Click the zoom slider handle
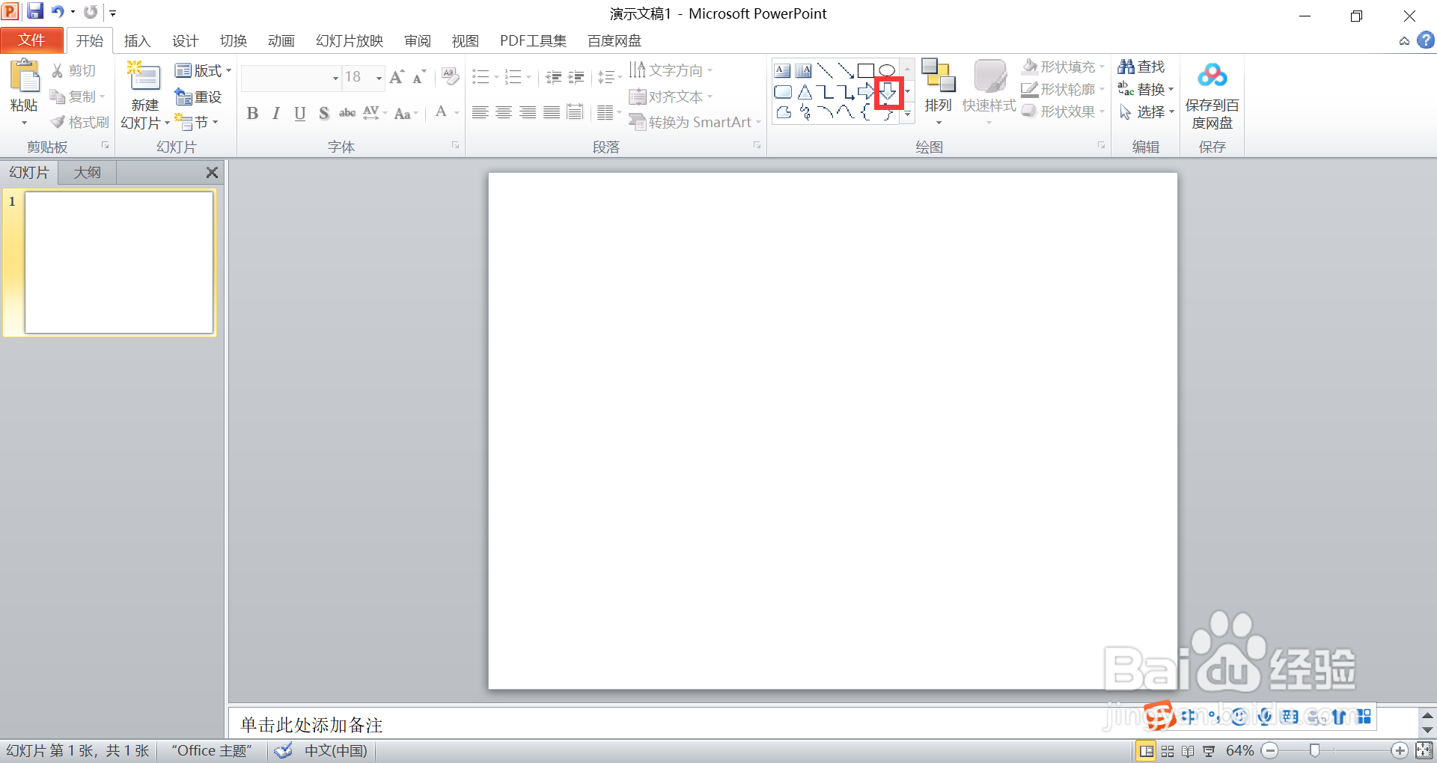Image resolution: width=1437 pixels, height=763 pixels. tap(1314, 750)
